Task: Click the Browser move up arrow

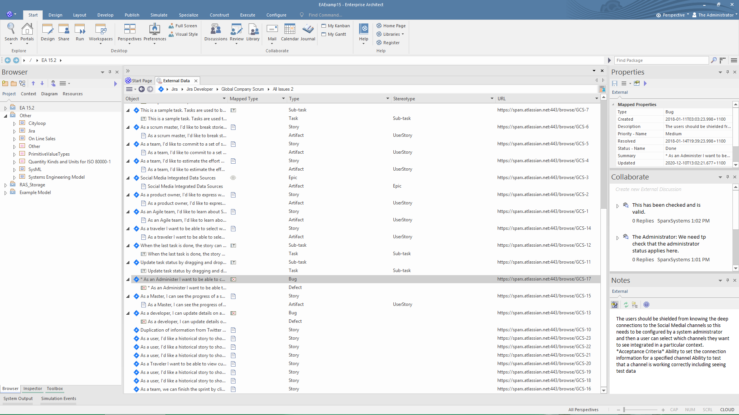Action: click(33, 83)
